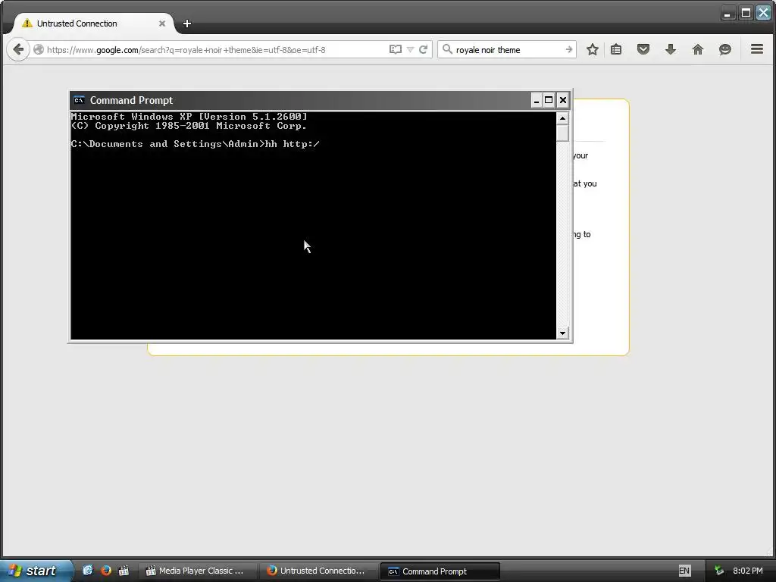Close the Firefox window

pos(764,13)
